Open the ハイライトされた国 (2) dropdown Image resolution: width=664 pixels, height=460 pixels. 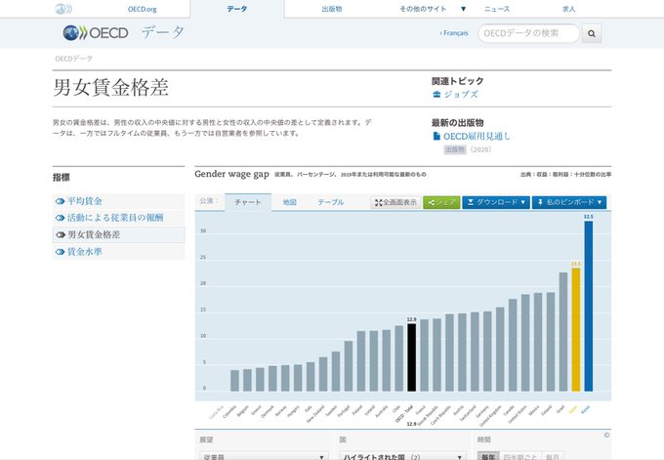pyautogui.click(x=402, y=457)
